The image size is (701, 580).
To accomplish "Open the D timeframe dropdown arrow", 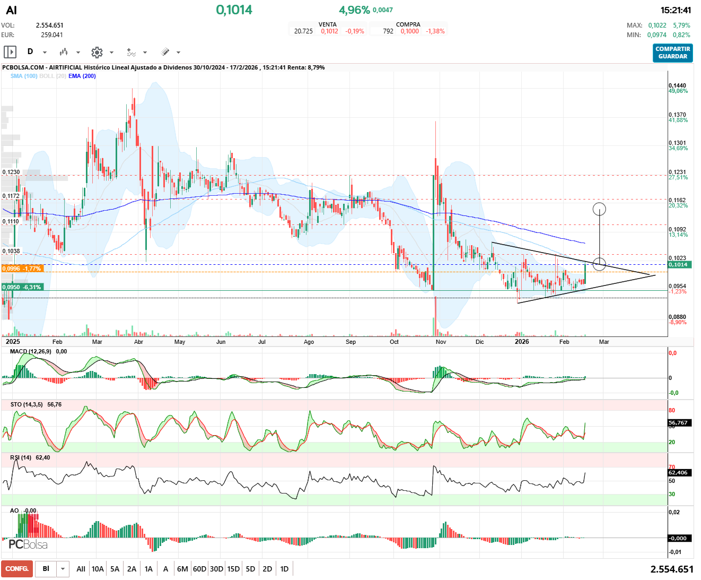I will (45, 53).
